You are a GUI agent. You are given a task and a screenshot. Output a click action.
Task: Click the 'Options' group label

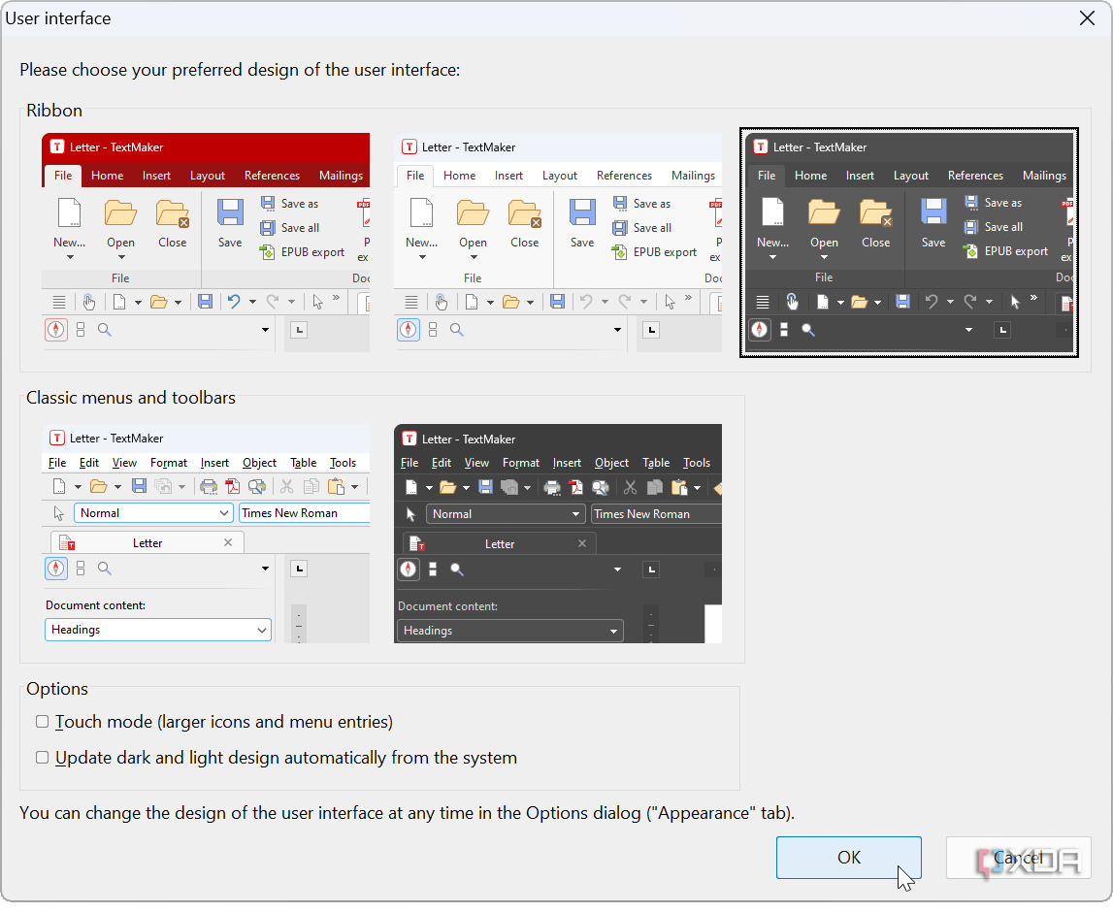tap(57, 689)
